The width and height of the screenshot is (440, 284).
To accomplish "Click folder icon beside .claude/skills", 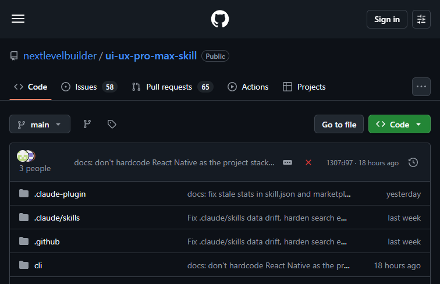I will [x=24, y=217].
